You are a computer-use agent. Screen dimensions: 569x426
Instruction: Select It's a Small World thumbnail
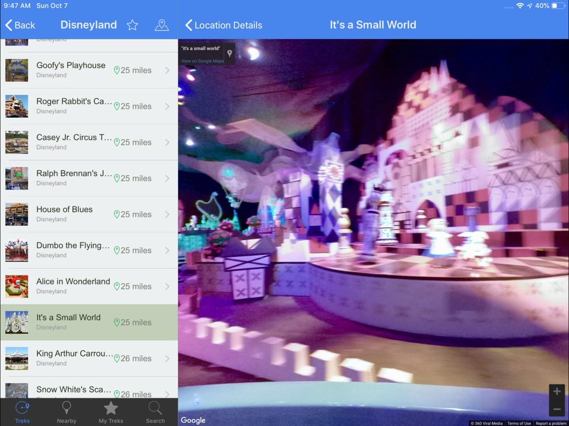tap(17, 323)
